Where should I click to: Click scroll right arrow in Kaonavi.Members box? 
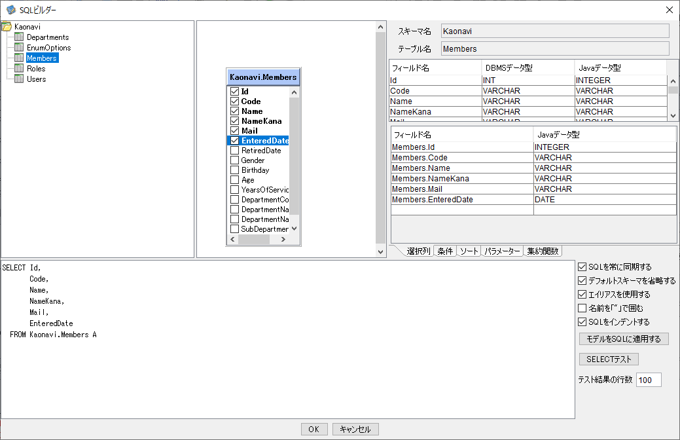283,239
